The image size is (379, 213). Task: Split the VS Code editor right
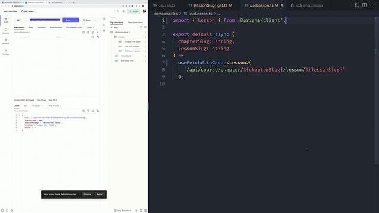pos(365,5)
